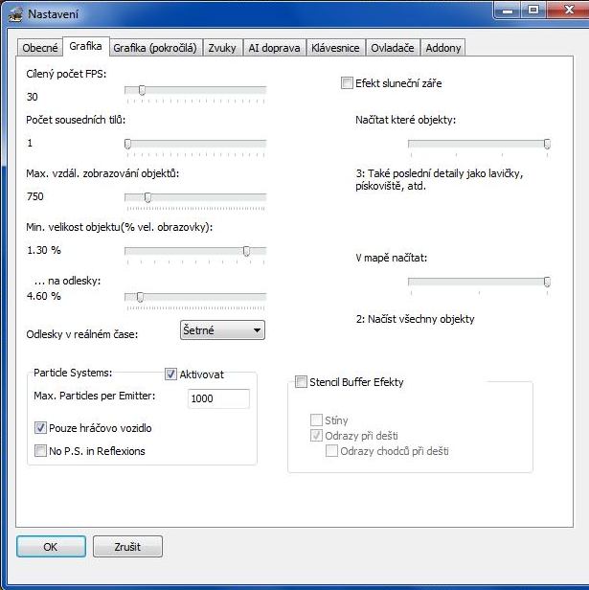Select the AI doprava tab

[x=274, y=48]
